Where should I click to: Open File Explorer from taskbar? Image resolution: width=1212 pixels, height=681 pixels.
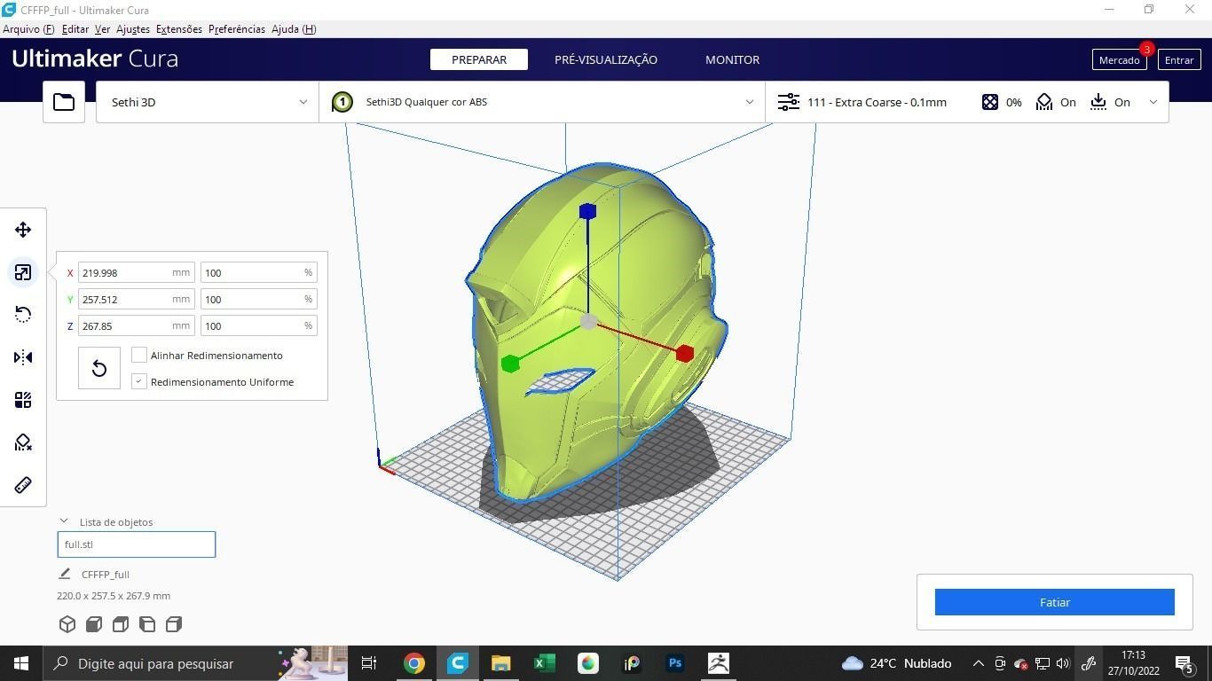point(501,663)
